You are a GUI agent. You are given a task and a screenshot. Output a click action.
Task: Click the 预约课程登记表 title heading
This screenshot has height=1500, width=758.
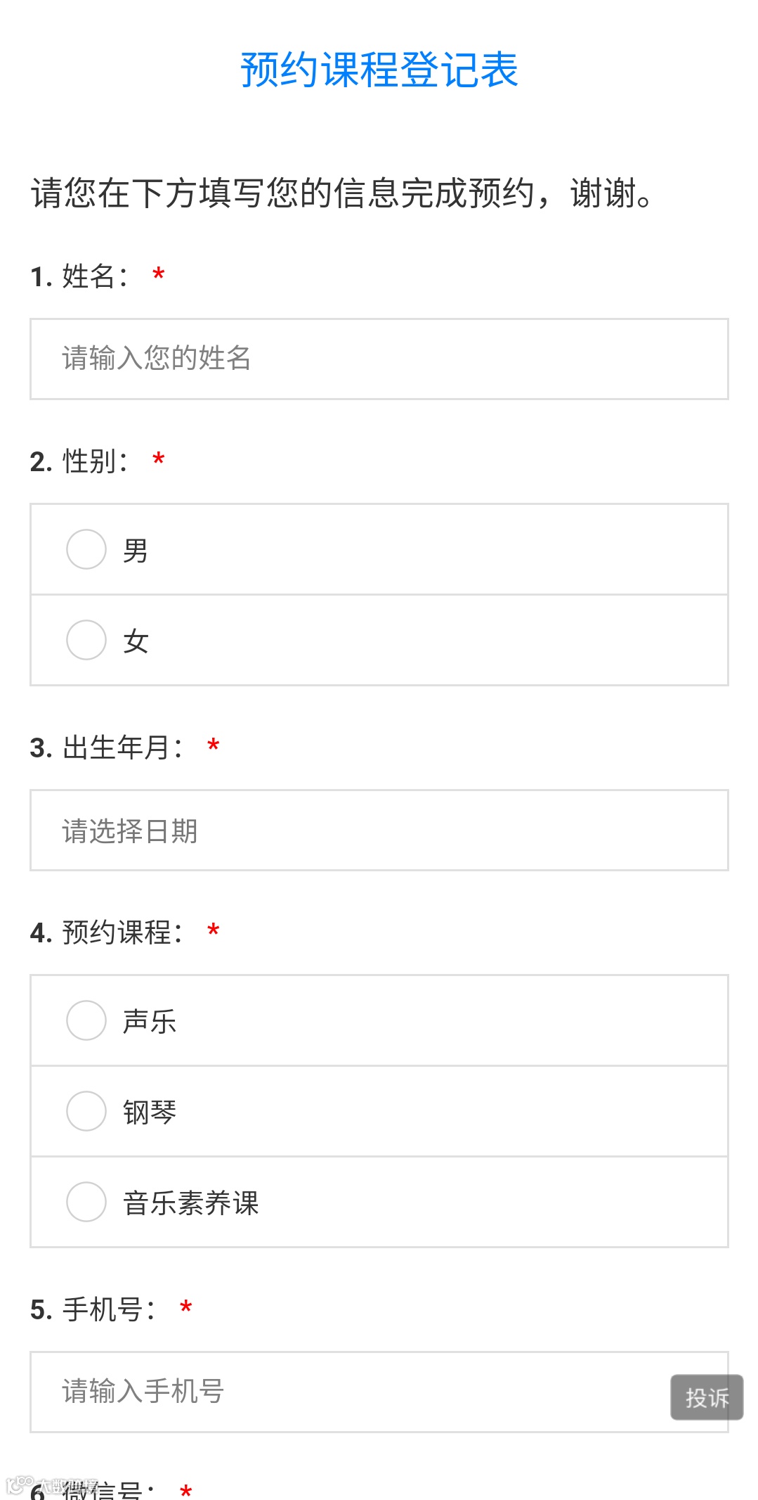(x=379, y=70)
